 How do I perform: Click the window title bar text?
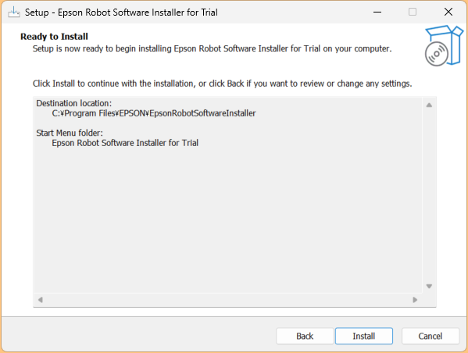(121, 12)
